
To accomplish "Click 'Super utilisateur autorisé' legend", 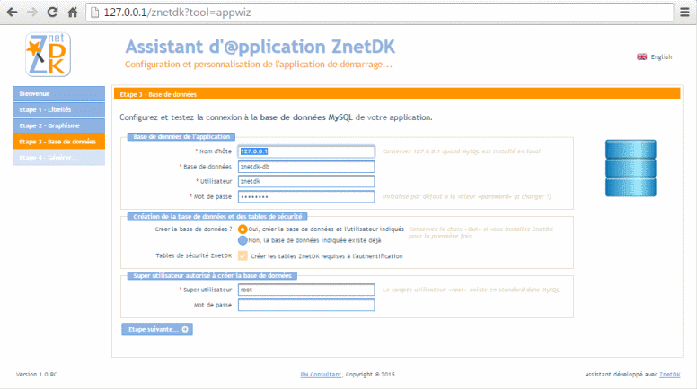I will tap(212, 275).
